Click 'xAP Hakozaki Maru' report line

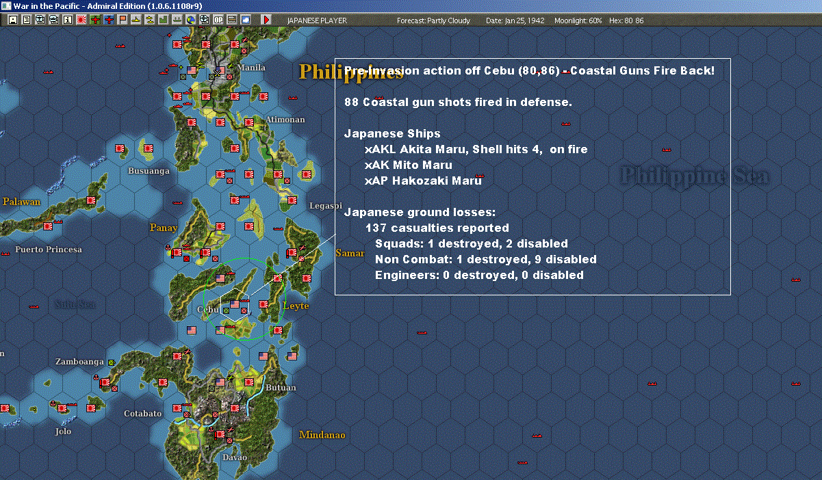click(423, 181)
